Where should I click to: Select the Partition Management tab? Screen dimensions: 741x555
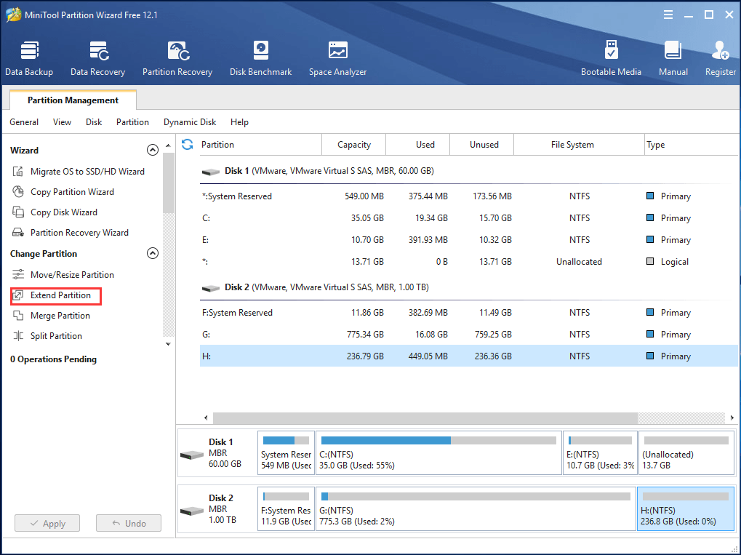[x=73, y=100]
